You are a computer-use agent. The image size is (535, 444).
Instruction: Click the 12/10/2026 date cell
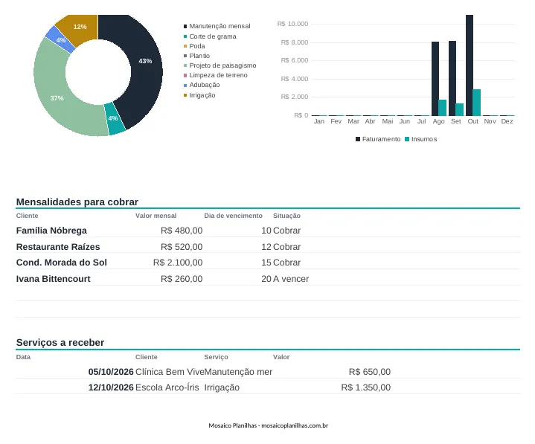point(111,387)
